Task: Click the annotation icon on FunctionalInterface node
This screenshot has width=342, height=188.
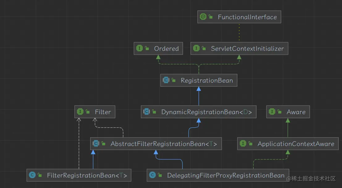Action: 203,17
